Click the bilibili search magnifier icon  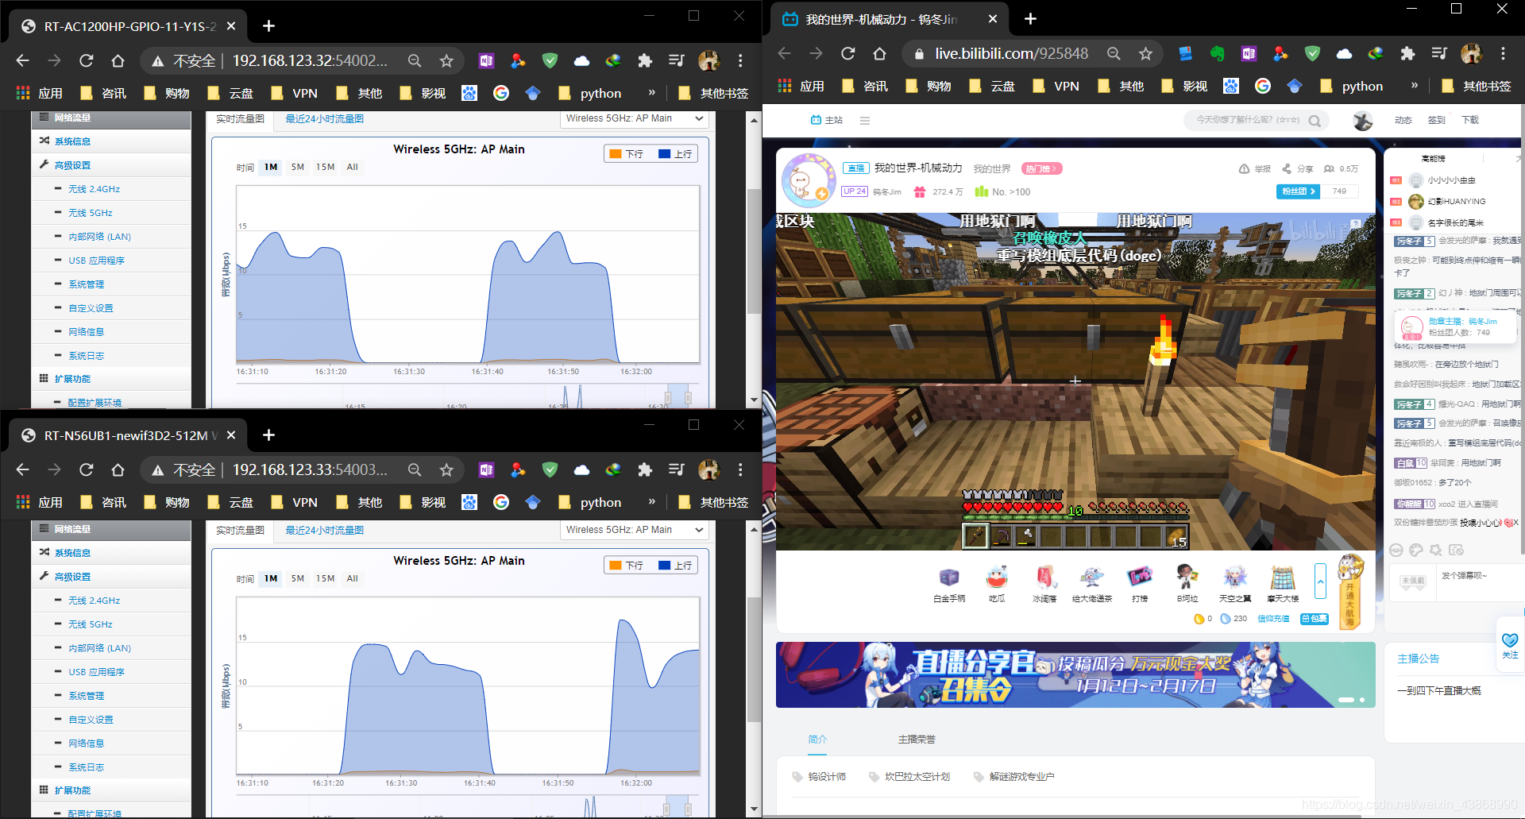[x=1315, y=121]
